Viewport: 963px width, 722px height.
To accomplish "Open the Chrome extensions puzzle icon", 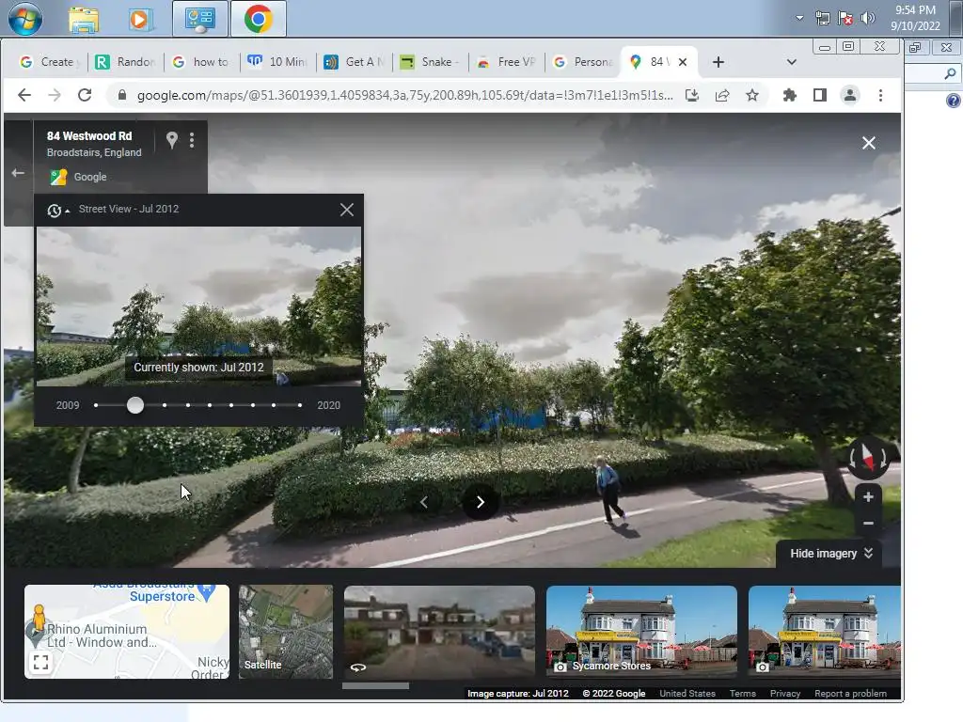I will 790,95.
